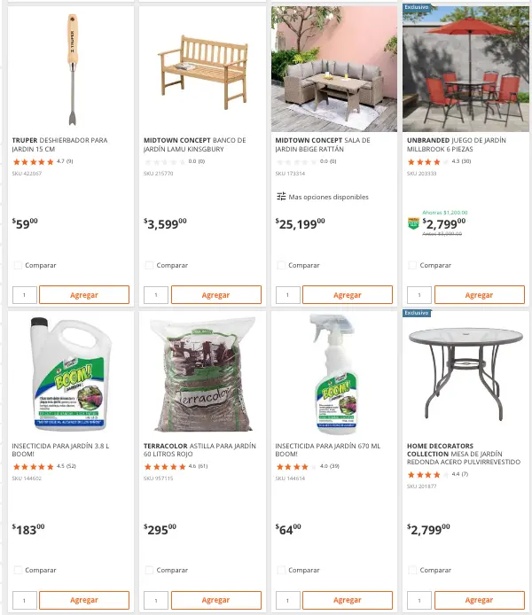Click the Exclusivo badge on Juego de Jardín Millbrook

[x=417, y=7]
